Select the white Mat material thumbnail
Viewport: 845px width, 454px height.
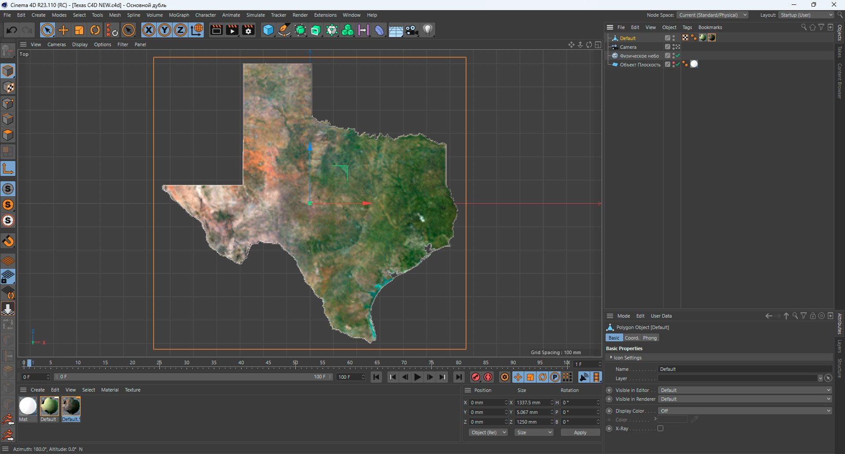28,406
